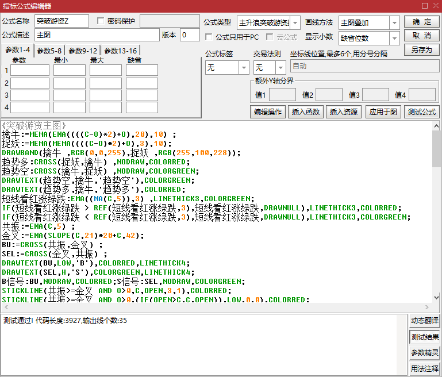The height and width of the screenshot is (377, 442).
Task: Open the 画线方法 dropdown
Action: [394, 23]
